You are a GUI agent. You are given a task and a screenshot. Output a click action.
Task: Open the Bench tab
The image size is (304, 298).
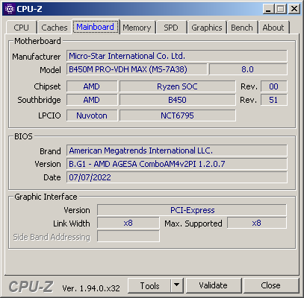[242, 28]
